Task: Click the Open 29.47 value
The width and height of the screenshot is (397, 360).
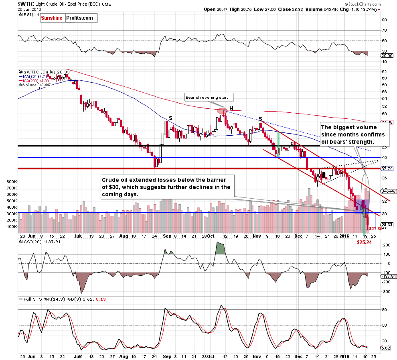Action: [216, 9]
